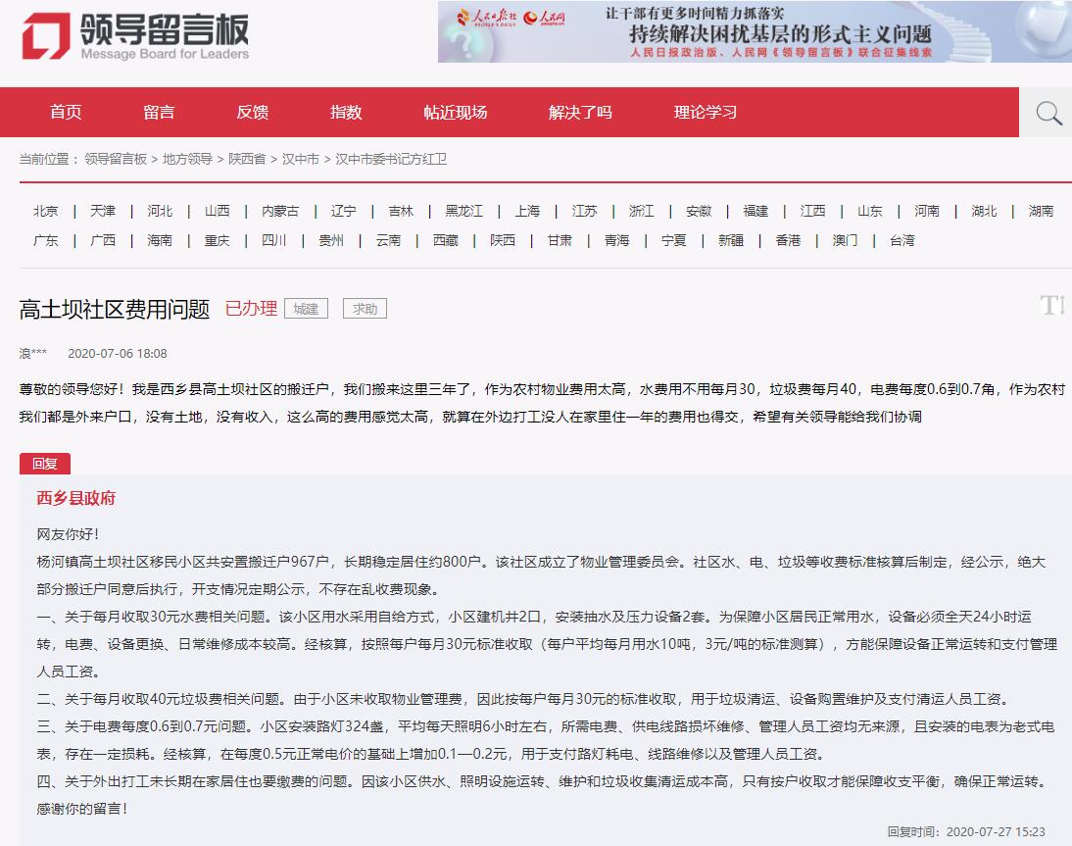Click the 已办理 status label
This screenshot has height=846, width=1072.
(x=251, y=309)
